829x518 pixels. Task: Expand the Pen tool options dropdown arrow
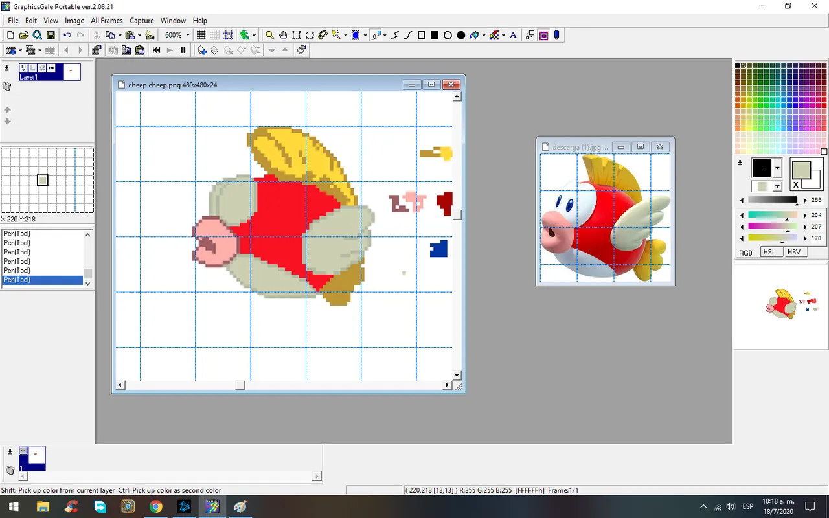[x=385, y=35]
